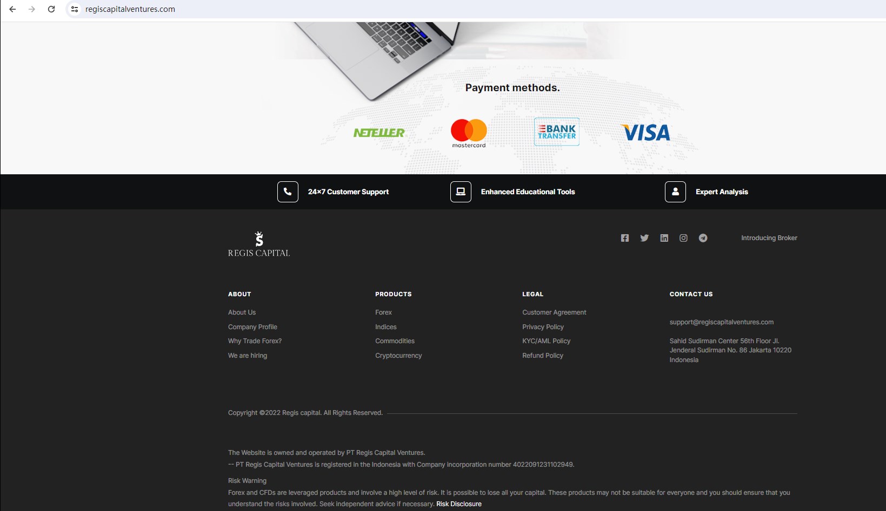Click the Enhanced Educational Tools heading

(x=528, y=192)
